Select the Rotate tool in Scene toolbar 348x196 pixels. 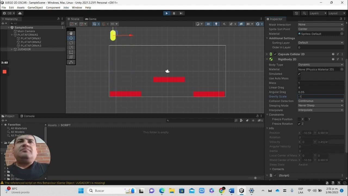(x=71, y=43)
